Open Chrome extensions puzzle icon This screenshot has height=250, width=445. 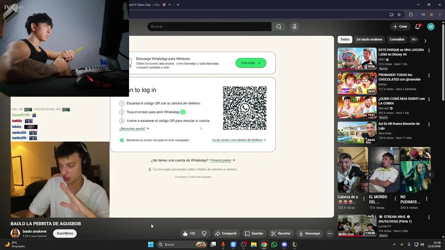tap(411, 15)
